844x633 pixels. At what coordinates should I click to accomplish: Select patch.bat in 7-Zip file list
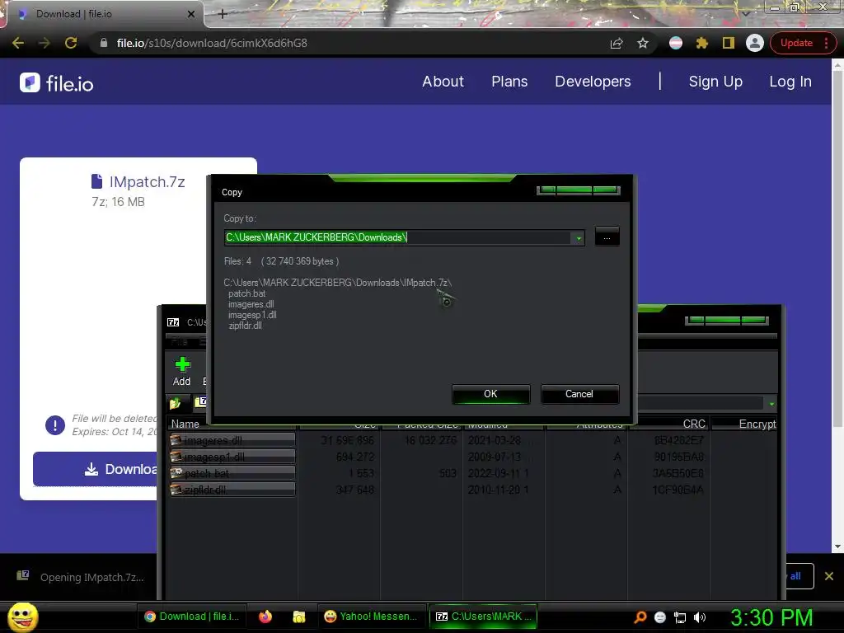pos(232,473)
